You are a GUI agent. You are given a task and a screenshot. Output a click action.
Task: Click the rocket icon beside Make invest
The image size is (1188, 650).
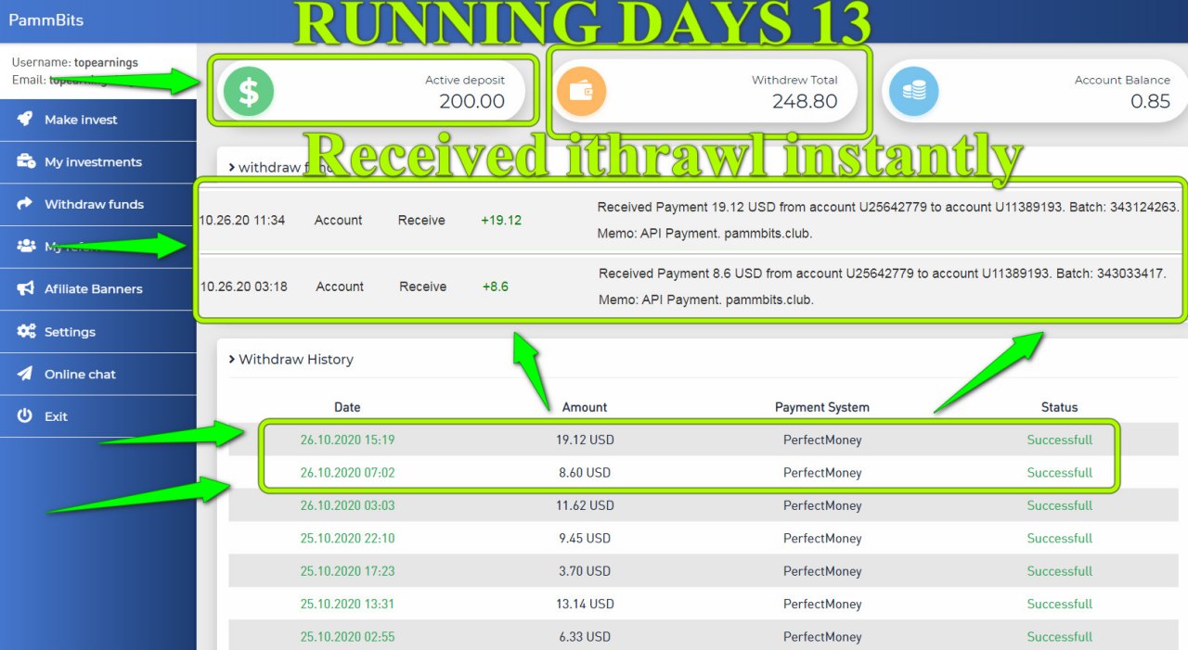point(26,120)
